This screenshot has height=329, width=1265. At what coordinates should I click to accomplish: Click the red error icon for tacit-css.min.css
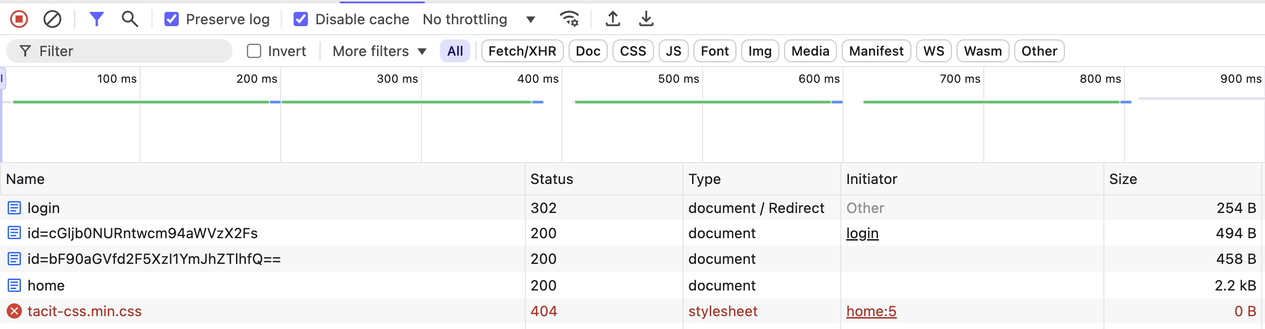tap(14, 311)
